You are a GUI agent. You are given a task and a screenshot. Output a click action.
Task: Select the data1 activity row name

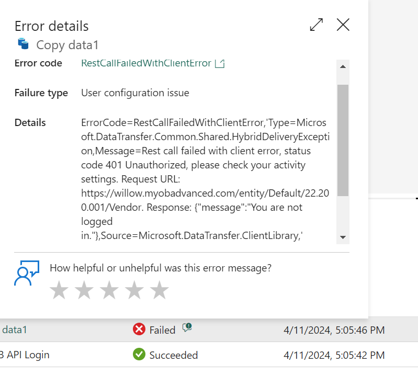tap(14, 330)
